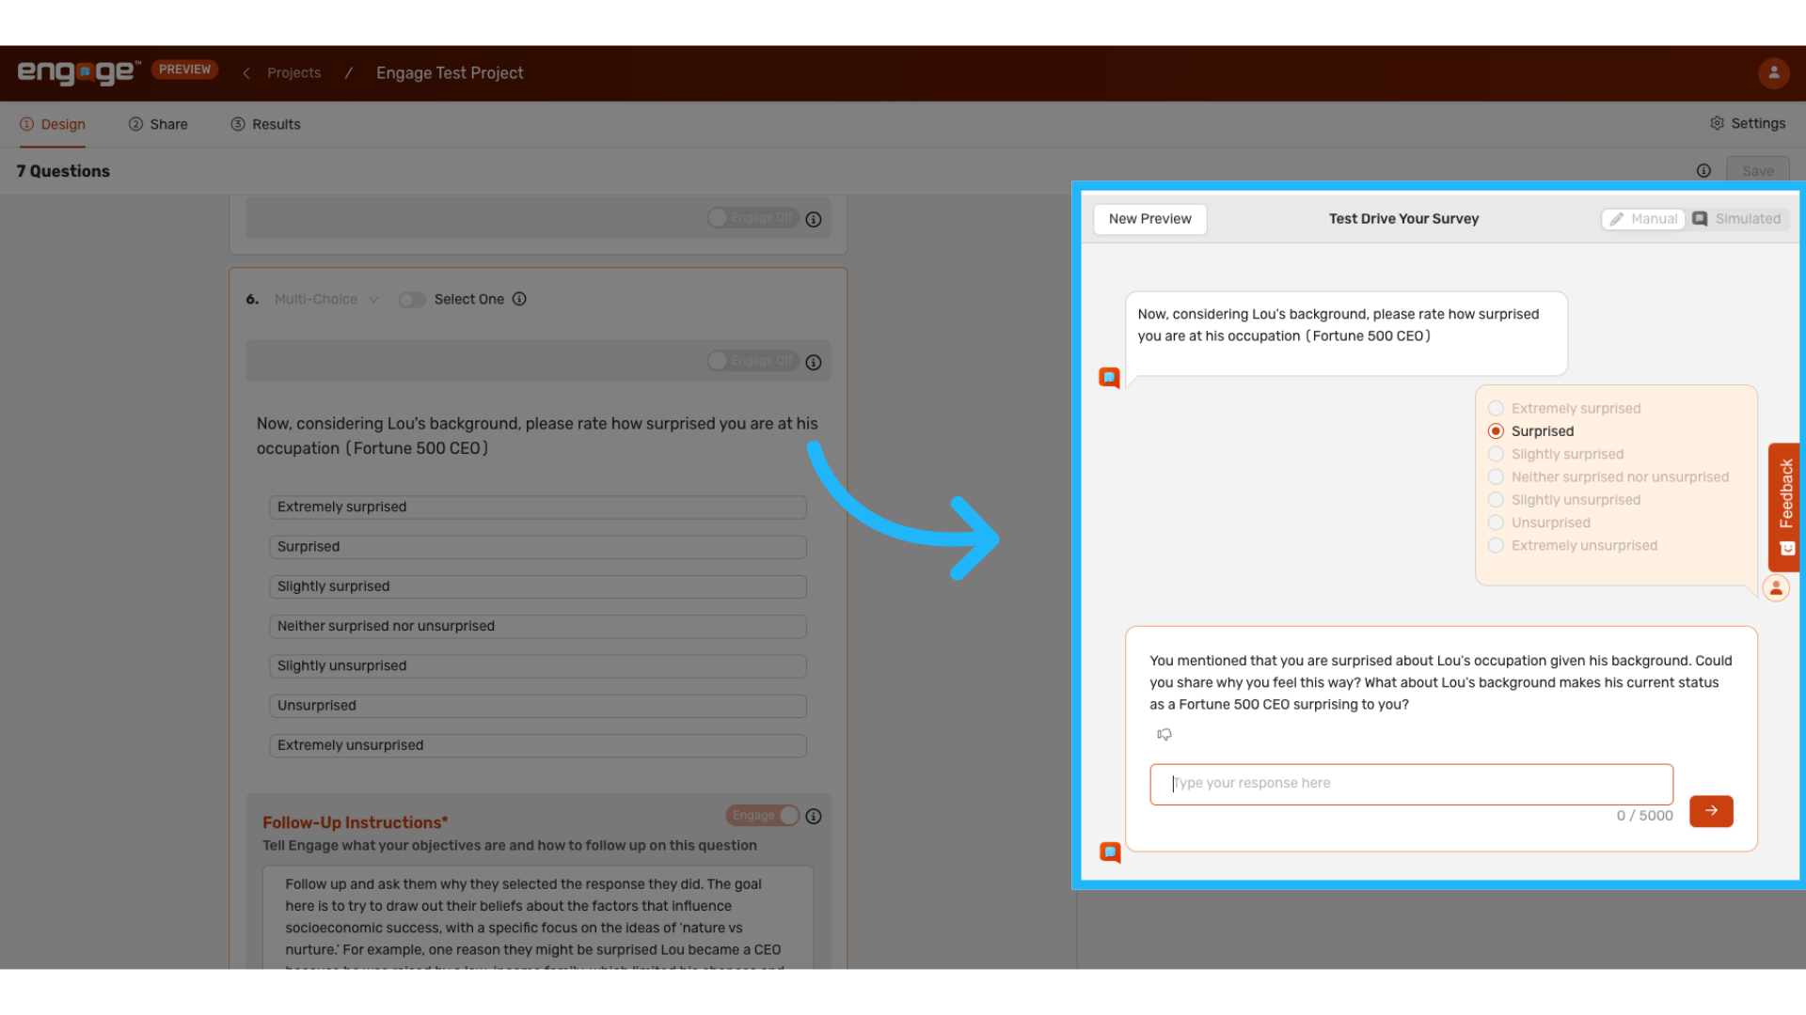Viewport: 1806px width, 1015px height.
Task: Click the respondent avatar icon in preview
Action: click(x=1775, y=588)
